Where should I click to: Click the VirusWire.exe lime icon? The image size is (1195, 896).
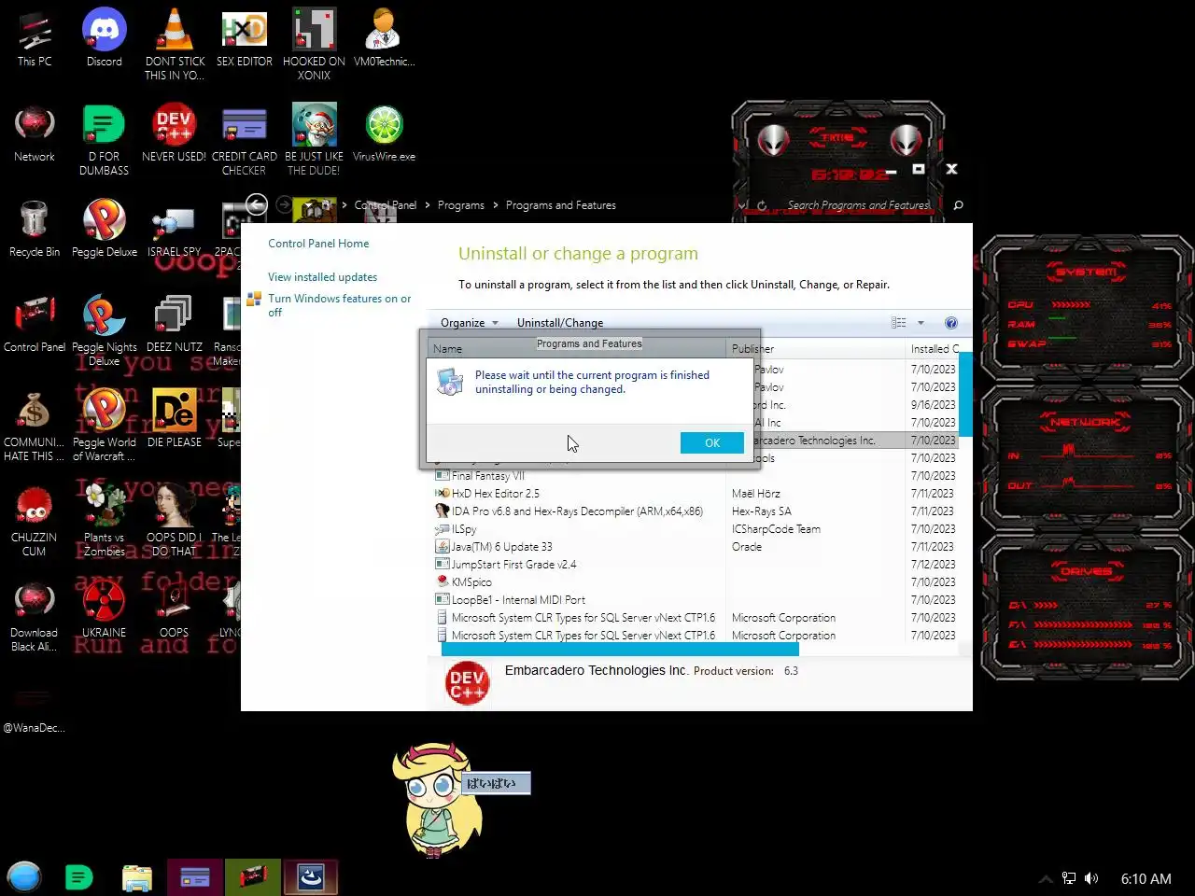click(x=384, y=133)
